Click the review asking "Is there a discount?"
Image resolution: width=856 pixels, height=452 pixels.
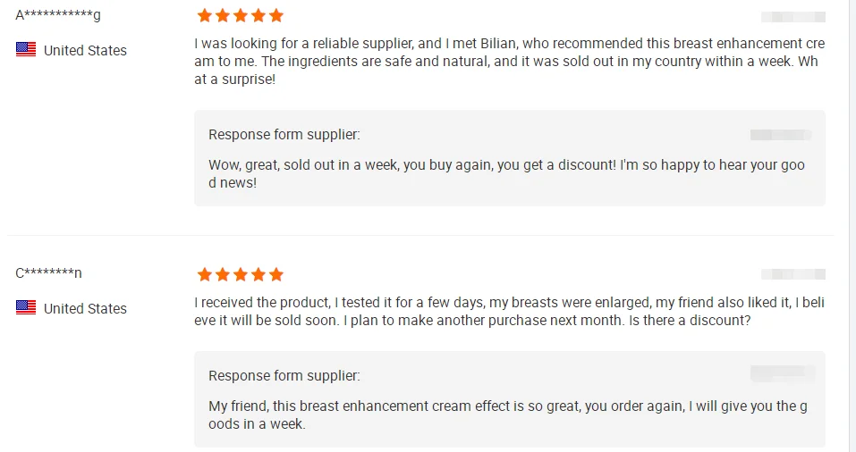tap(509, 312)
